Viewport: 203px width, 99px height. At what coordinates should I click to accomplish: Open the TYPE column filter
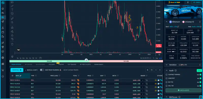[x=36, y=76]
